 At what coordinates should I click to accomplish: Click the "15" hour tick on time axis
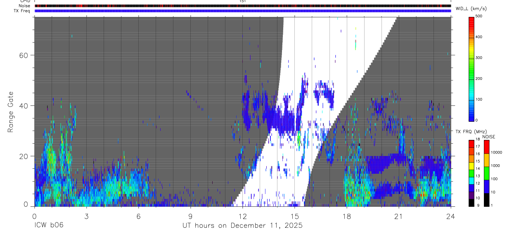294,216
